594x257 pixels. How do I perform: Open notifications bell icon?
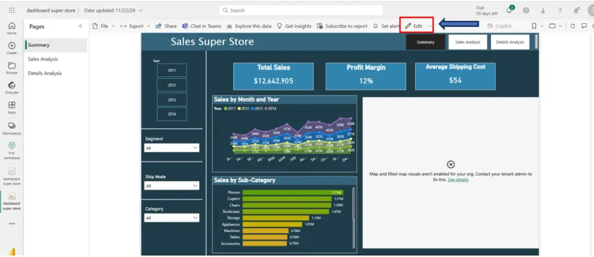[x=509, y=10]
